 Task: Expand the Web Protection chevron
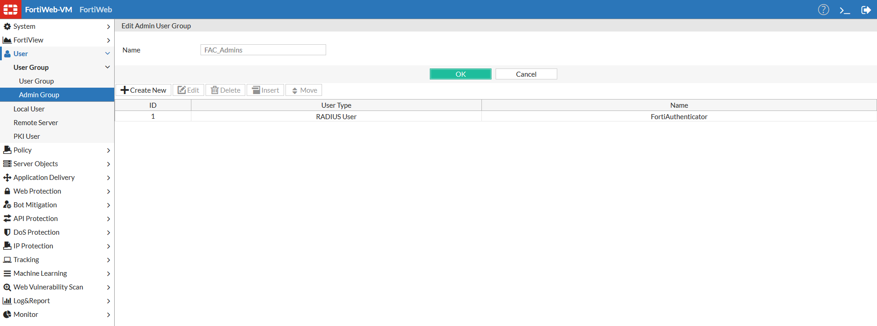click(x=108, y=191)
